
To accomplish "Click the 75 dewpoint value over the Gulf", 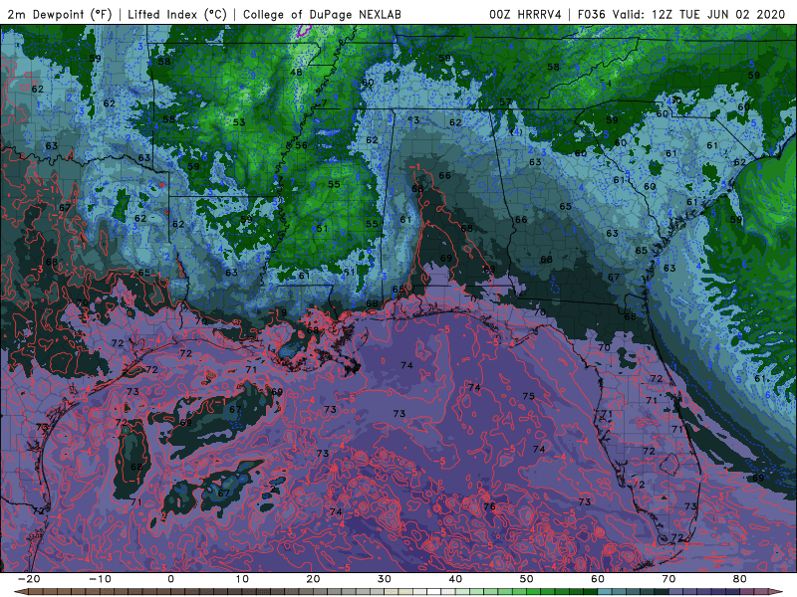I will [528, 395].
